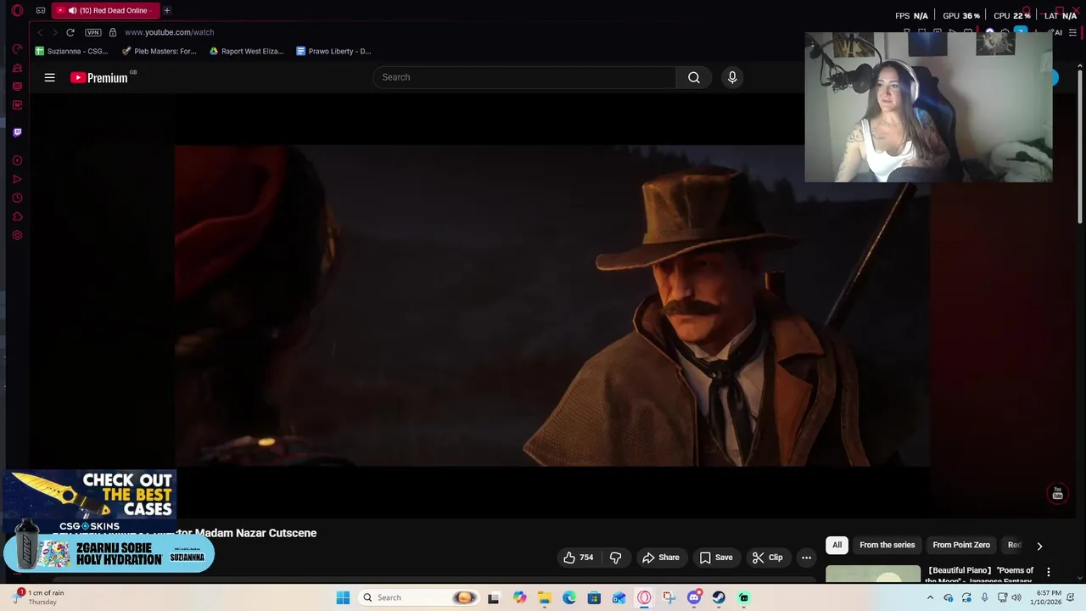The image size is (1086, 611).
Task: Go forward using the browser forward arrow
Action: click(55, 32)
